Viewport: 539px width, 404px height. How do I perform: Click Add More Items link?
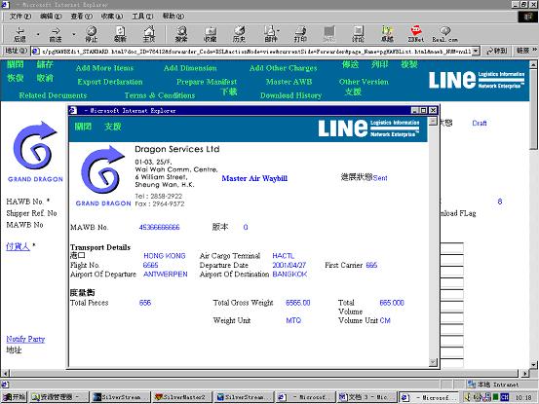click(x=104, y=68)
